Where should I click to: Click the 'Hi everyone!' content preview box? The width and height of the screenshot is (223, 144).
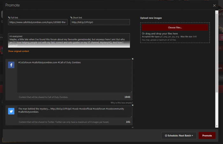coord(69,40)
